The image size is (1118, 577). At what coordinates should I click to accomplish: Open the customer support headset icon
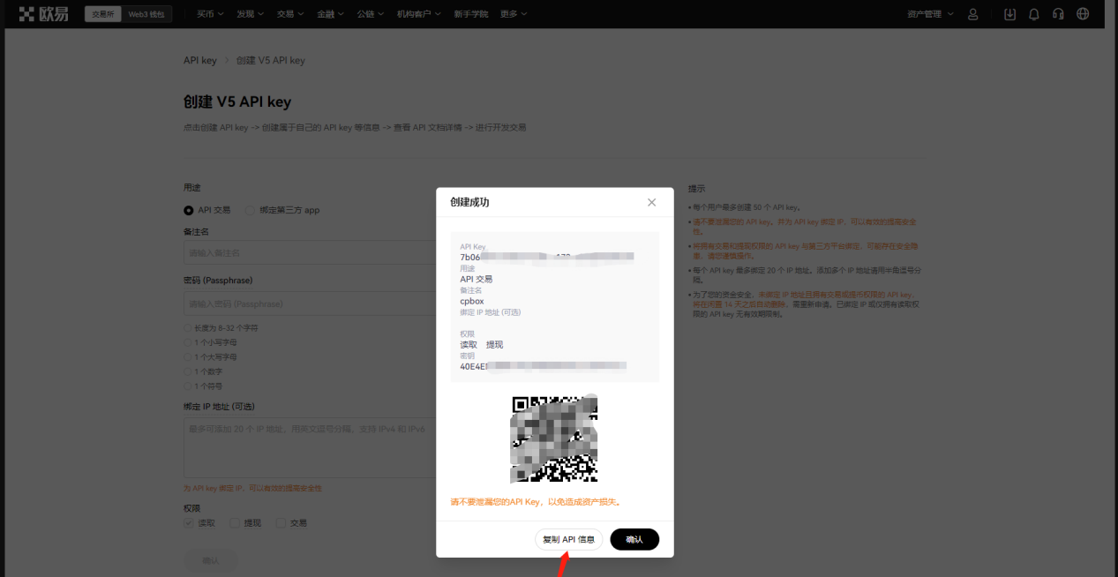pos(1059,14)
